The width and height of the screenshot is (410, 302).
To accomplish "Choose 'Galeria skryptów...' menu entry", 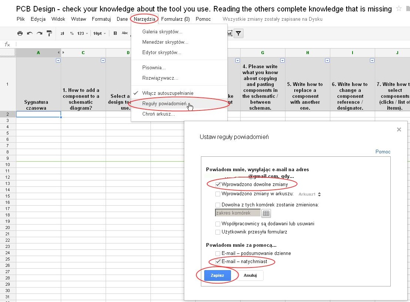I will pos(179,31).
